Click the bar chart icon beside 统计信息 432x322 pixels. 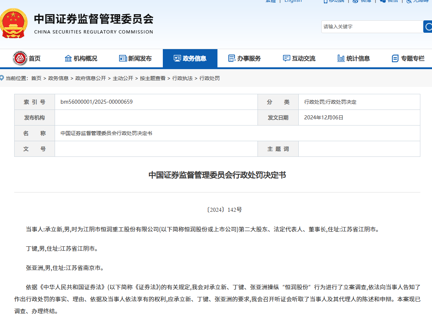pos(341,58)
